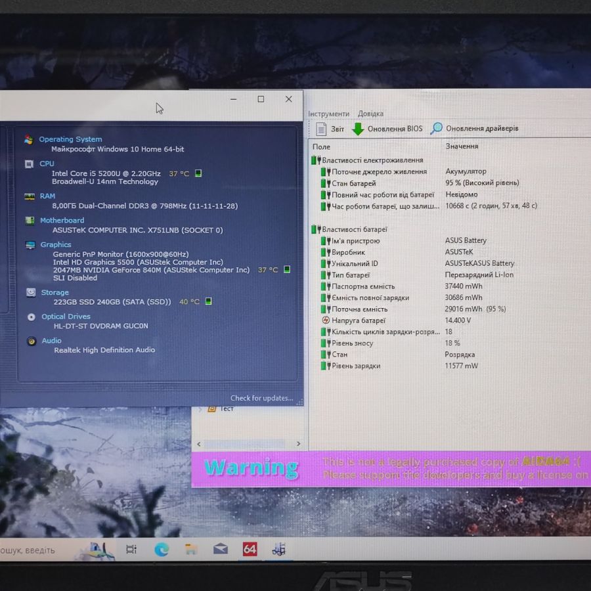Viewport: 591px width, 591px height.
Task: Click the Check for updates link
Action: 261,398
